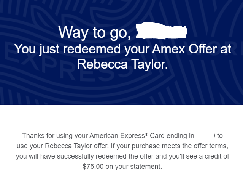Click the "Rebecca Taylor." headline in the blue banner
The width and height of the screenshot is (243, 173).
[122, 64]
